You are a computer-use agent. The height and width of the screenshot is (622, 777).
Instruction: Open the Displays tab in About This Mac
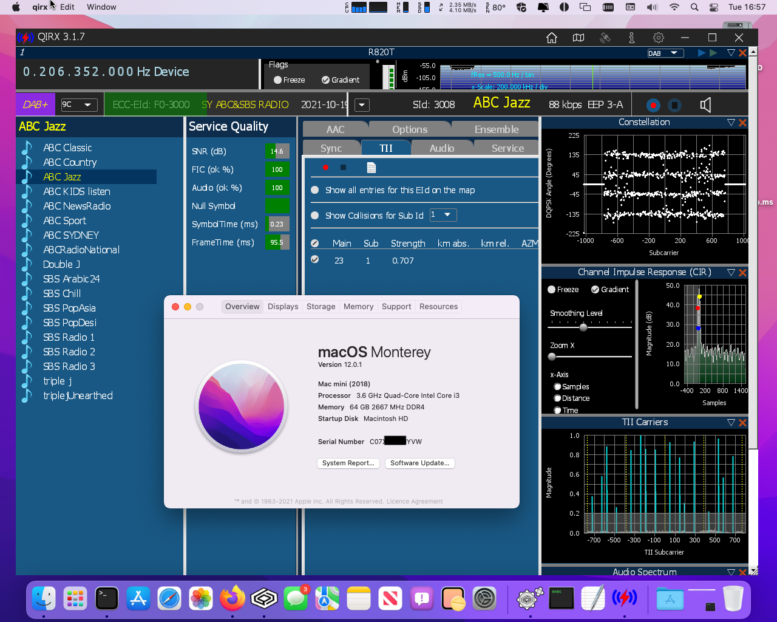(283, 307)
